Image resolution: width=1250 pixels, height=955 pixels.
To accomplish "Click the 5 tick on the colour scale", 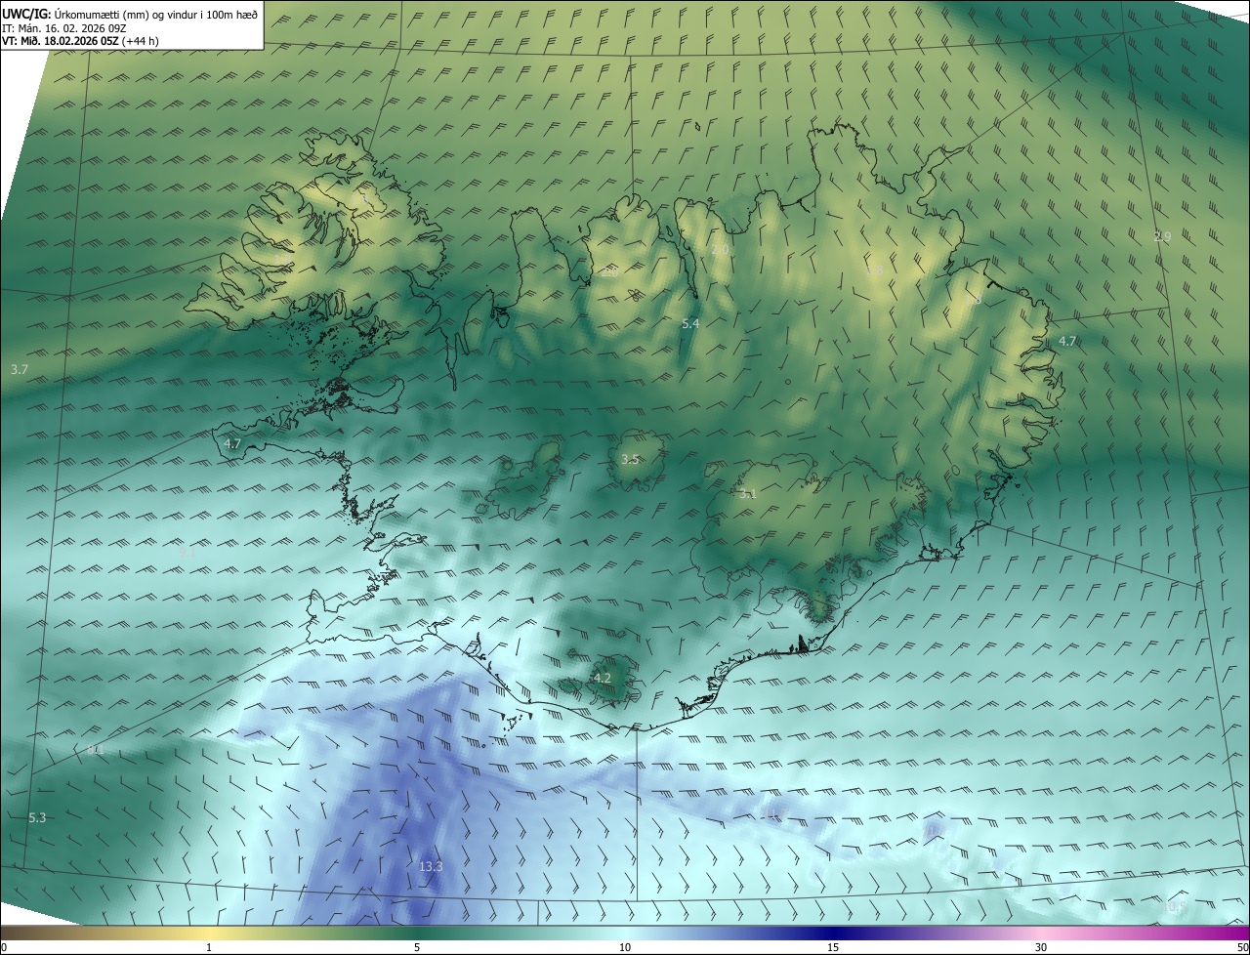I will [x=417, y=947].
